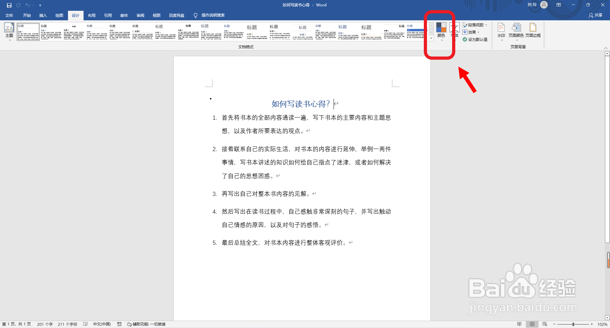Open the 段落间距 (Paragraph Spacing) options
Viewport: 610px width, 328px height.
[x=475, y=24]
